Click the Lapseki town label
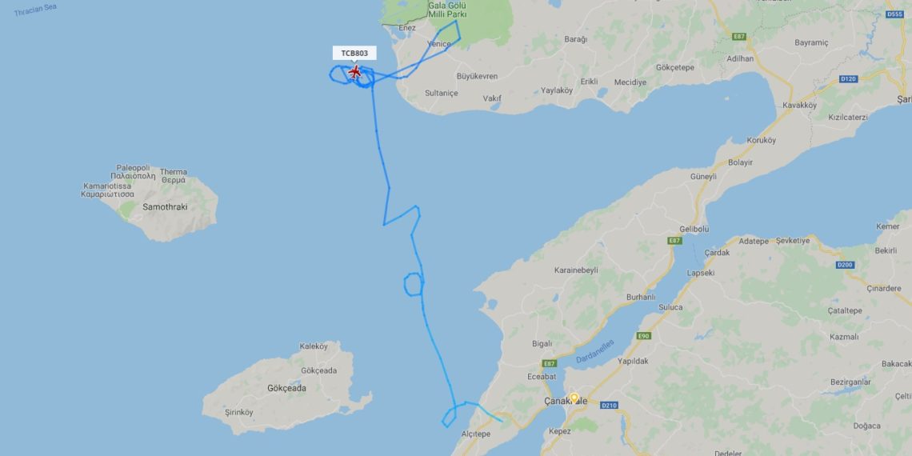Viewport: 912px width, 456px height. click(x=700, y=272)
